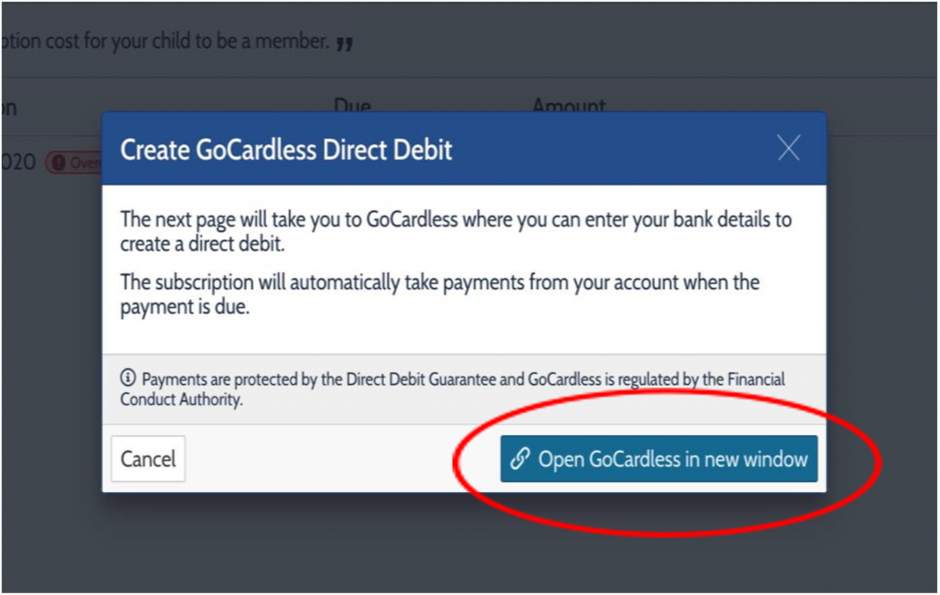The image size is (940, 595).
Task: Open GoCardless in new window
Action: (659, 458)
